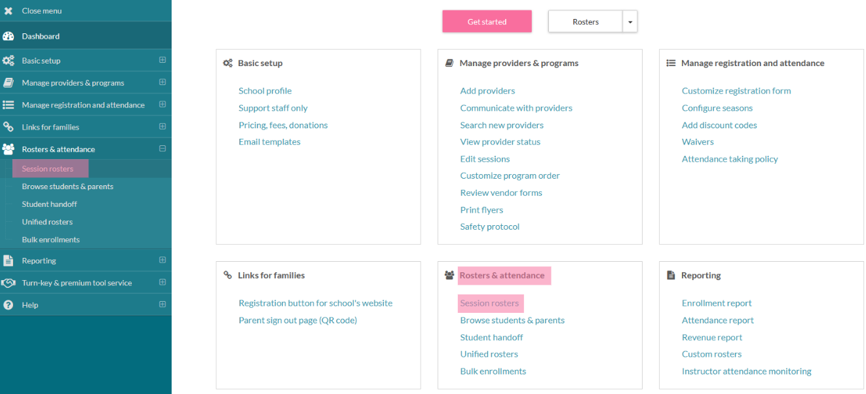Open Unified rosters in the sidebar
Viewport: 866px width, 394px height.
(x=47, y=222)
